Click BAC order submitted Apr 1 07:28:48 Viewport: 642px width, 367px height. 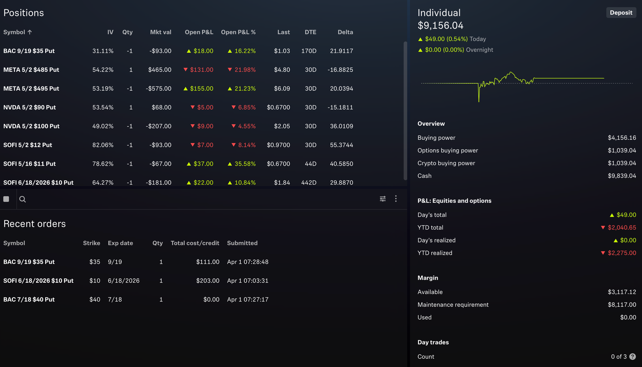247,262
